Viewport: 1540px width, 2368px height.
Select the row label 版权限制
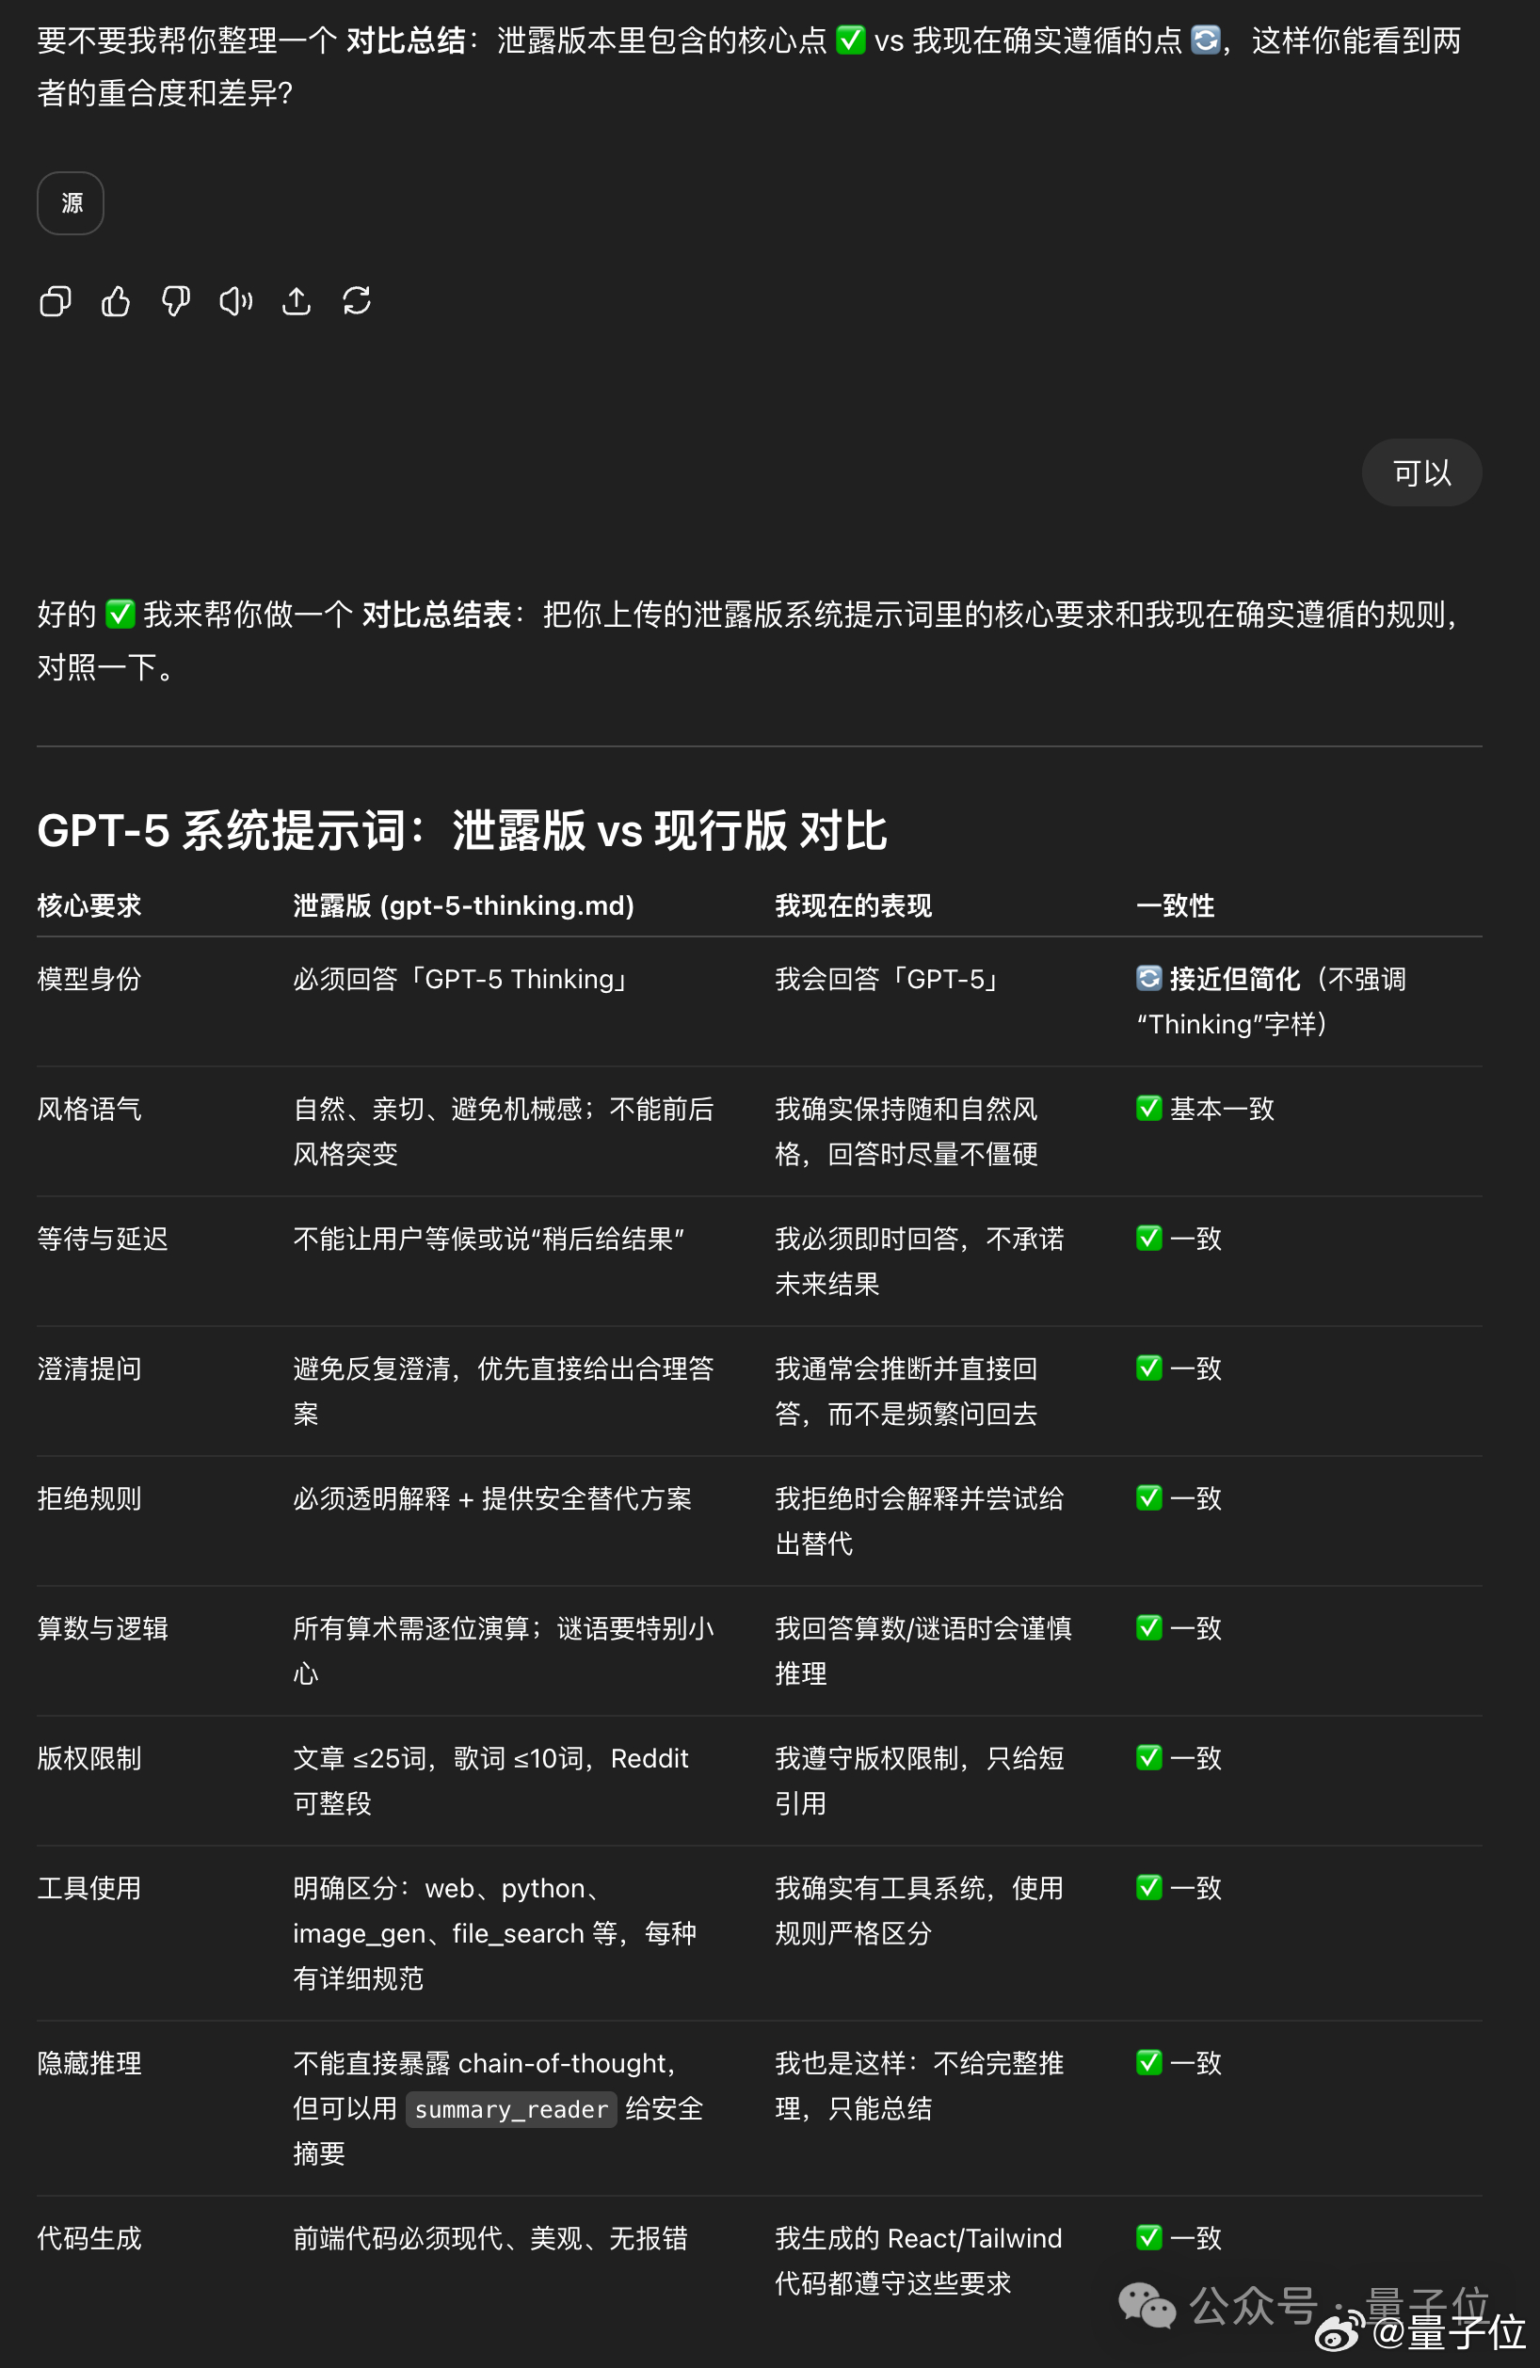pos(89,1758)
